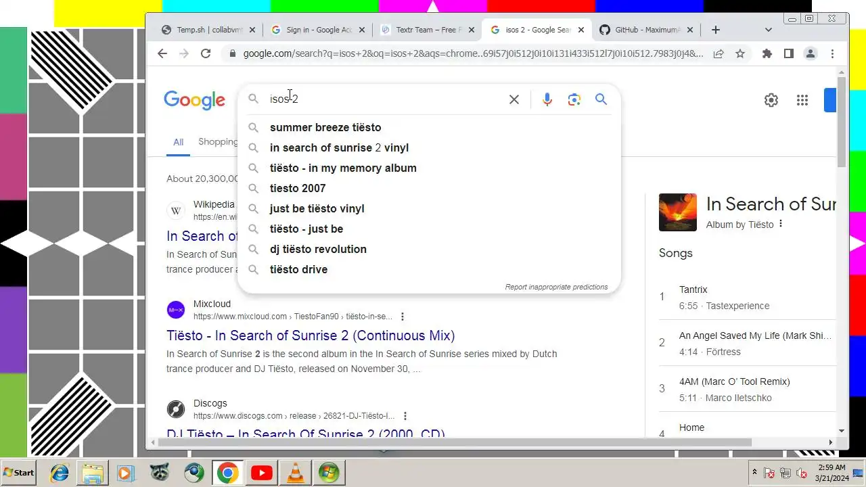The height and width of the screenshot is (487, 866).
Task: Reload the Google search page
Action: click(206, 53)
